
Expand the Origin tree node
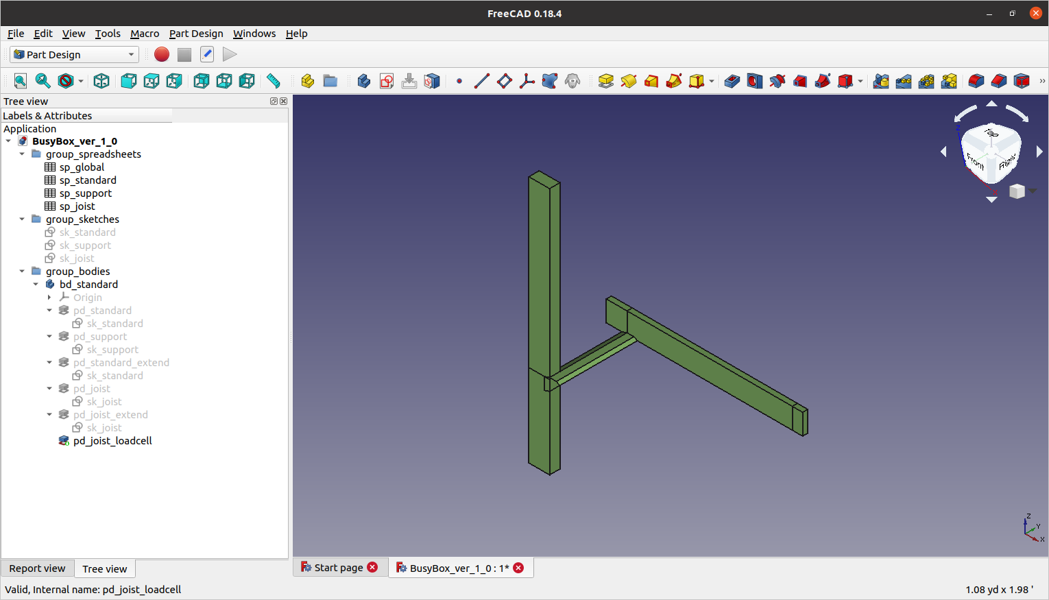[49, 298]
